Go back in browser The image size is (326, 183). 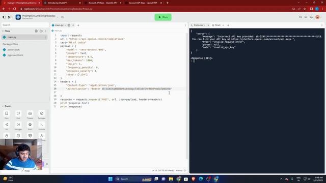point(4,9)
